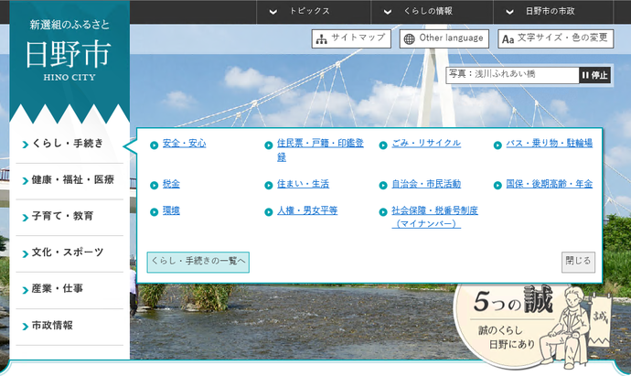Open the 市政情報 menu item
Screen dimensions: 631x376
pos(70,326)
